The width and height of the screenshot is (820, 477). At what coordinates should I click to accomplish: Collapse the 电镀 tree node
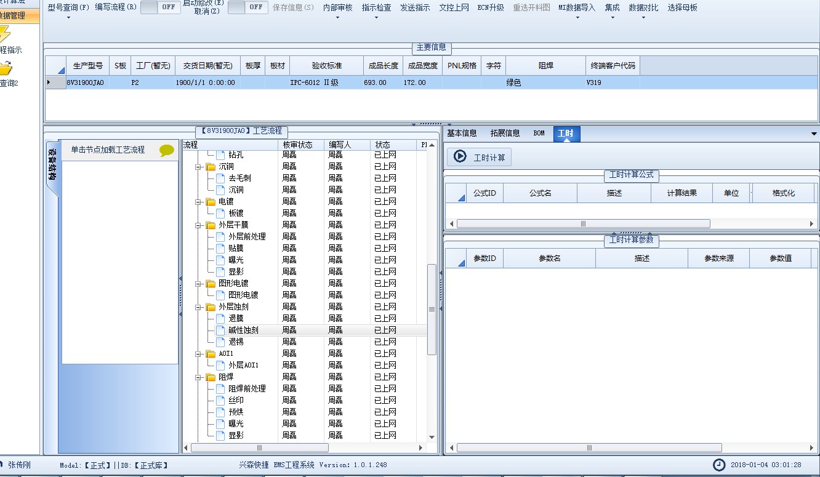point(199,202)
